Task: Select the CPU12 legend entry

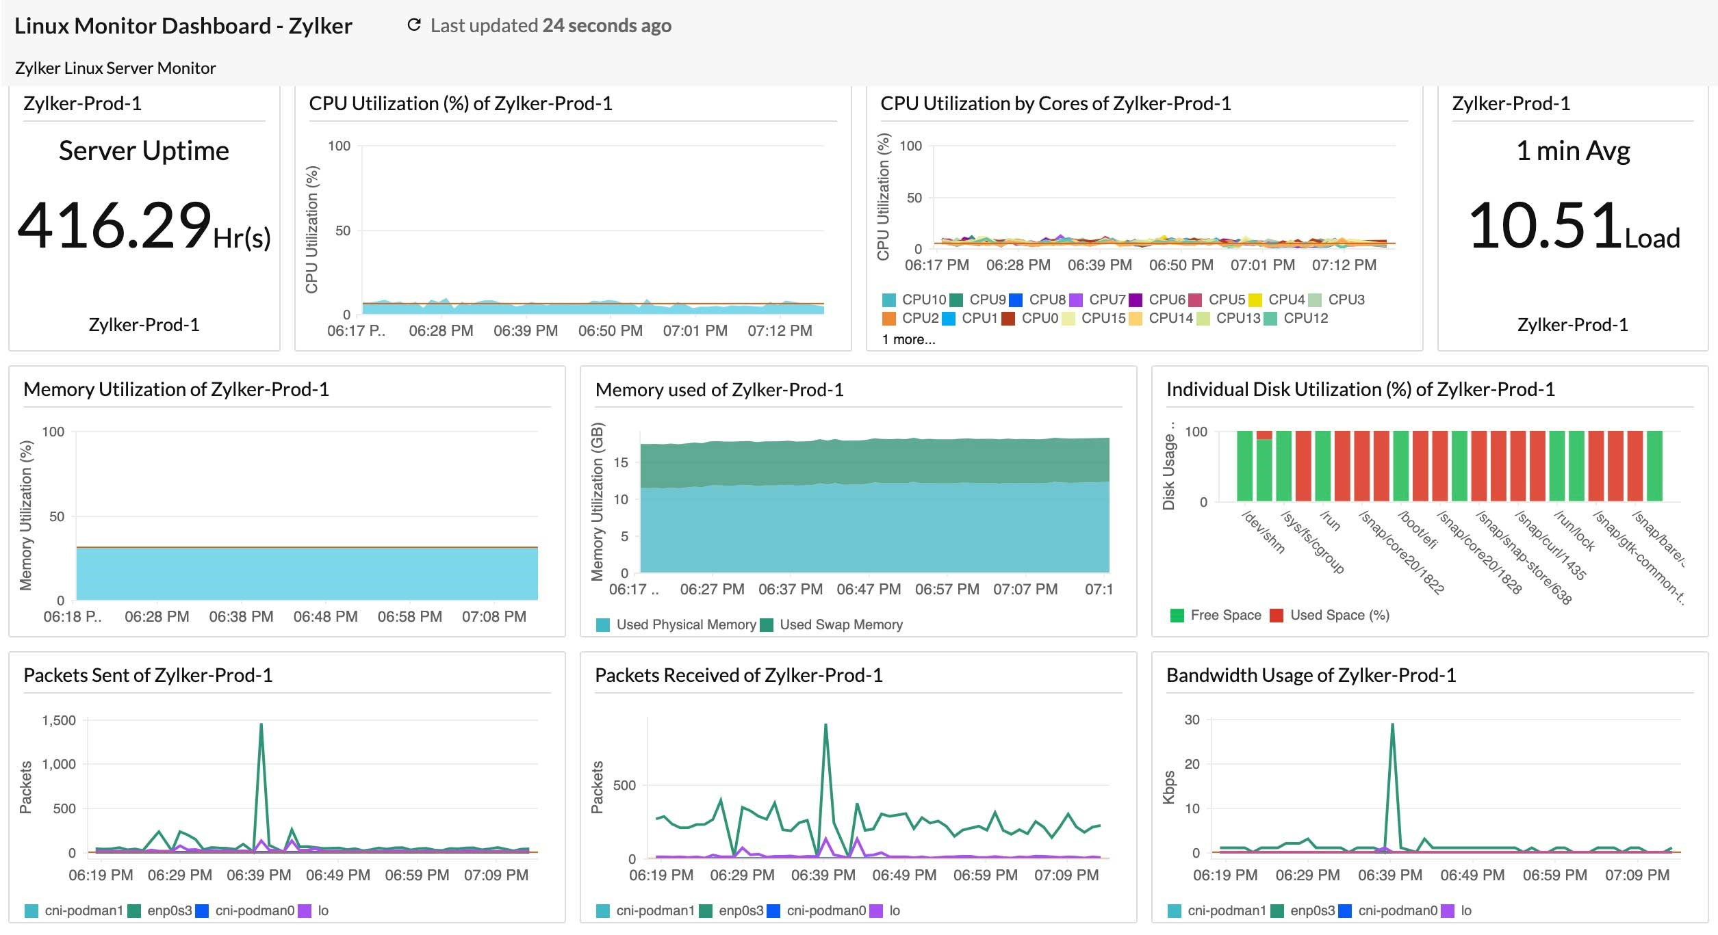Action: coord(1296,318)
